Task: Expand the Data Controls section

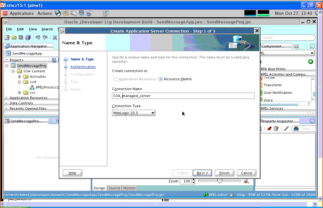Action: pyautogui.click(x=6, y=103)
